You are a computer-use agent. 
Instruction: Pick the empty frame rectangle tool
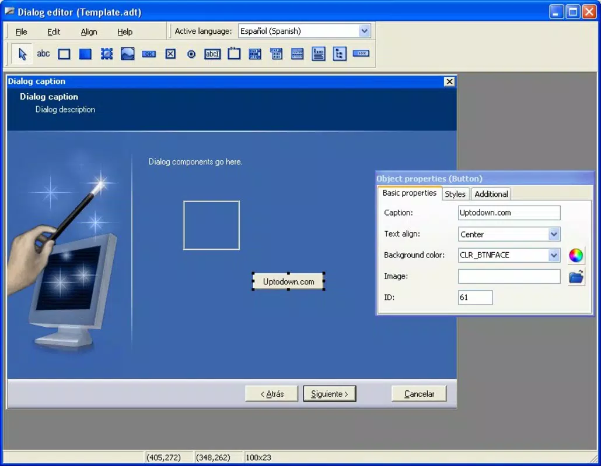(64, 54)
